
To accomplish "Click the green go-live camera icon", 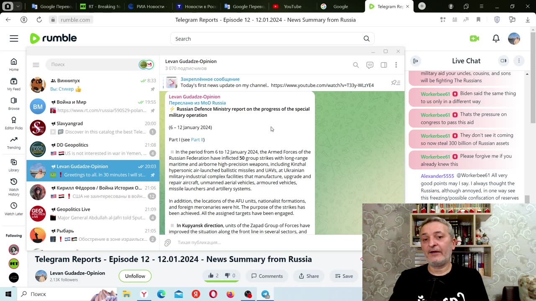I will (x=474, y=38).
